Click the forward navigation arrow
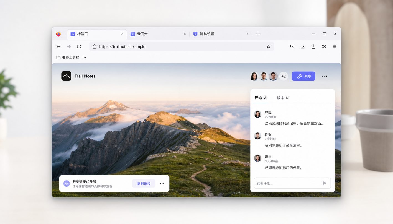393x224 pixels. click(x=69, y=46)
